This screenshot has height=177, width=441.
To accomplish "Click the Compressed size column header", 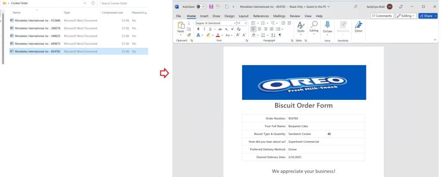I will 112,12.
